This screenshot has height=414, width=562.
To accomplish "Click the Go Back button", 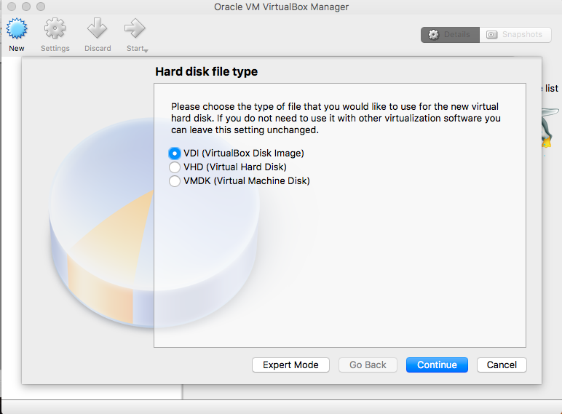I will click(x=368, y=365).
